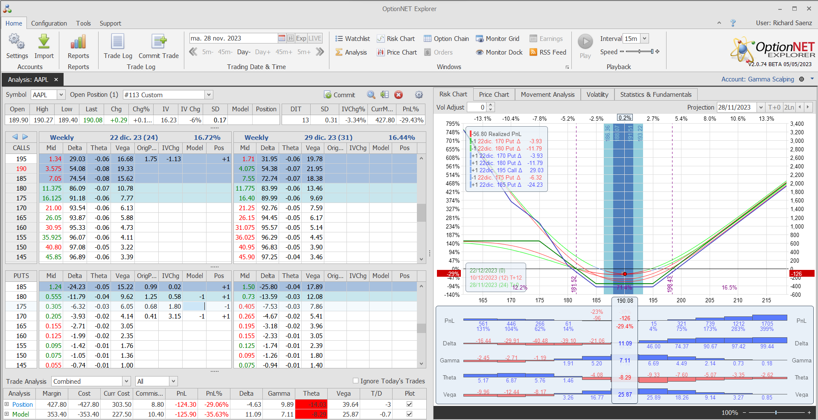Open the Settings gear icon
This screenshot has width=818, height=420.
[17, 42]
